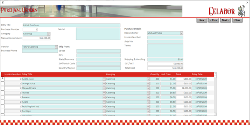Screen dimensions: 250x125
Task: Click into the Memo text box
Action: 98,34
